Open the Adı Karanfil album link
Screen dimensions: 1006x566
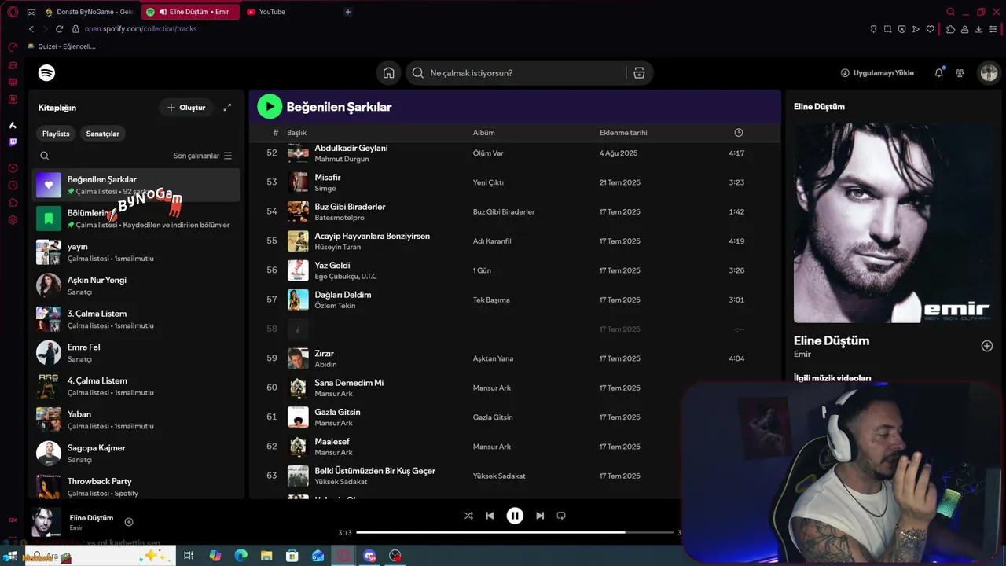pyautogui.click(x=492, y=241)
